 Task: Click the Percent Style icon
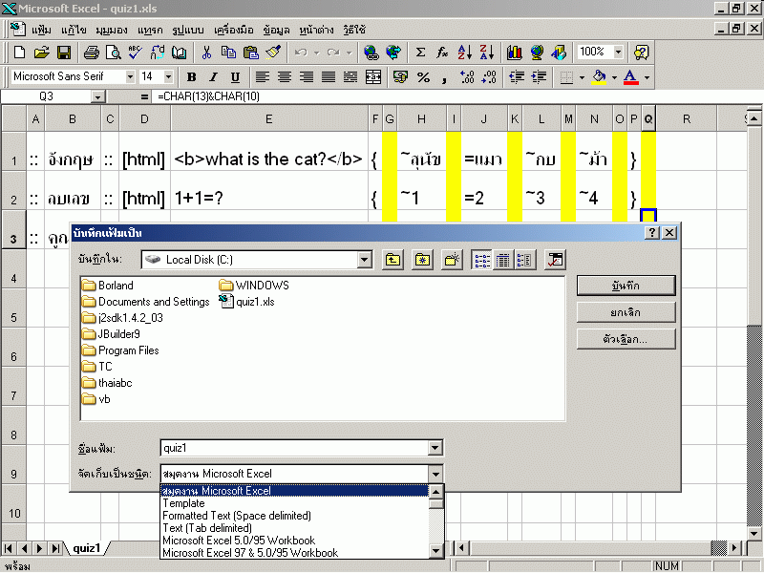(423, 76)
